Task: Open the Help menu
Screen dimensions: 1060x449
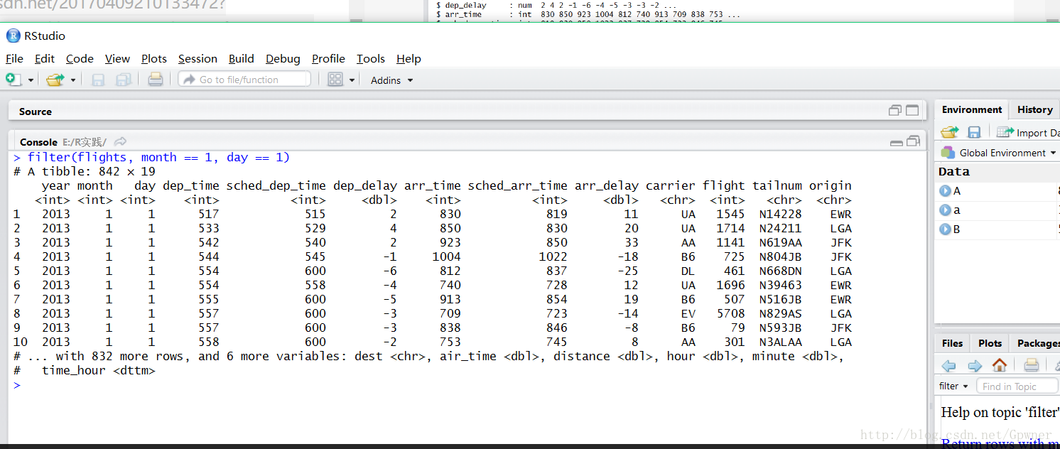Action: pos(409,58)
